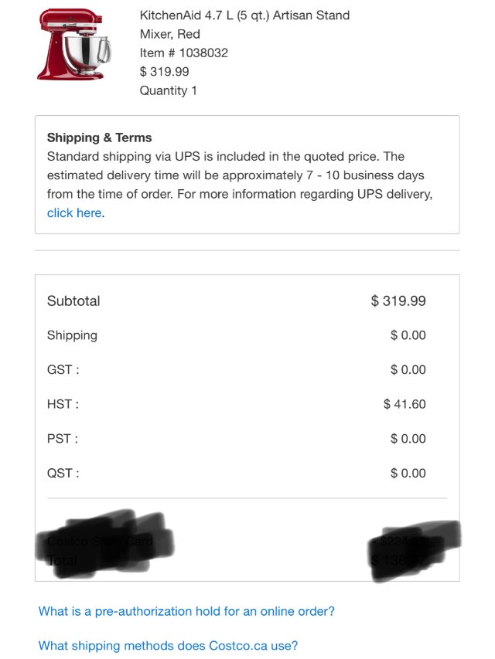Click the HST amount $ 41.60

(x=404, y=404)
